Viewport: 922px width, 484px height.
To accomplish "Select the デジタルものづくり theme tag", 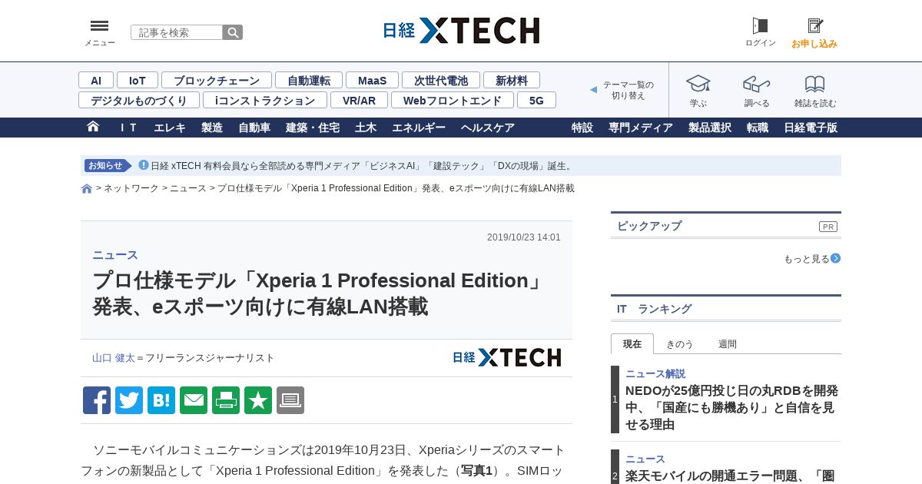I will click(139, 100).
